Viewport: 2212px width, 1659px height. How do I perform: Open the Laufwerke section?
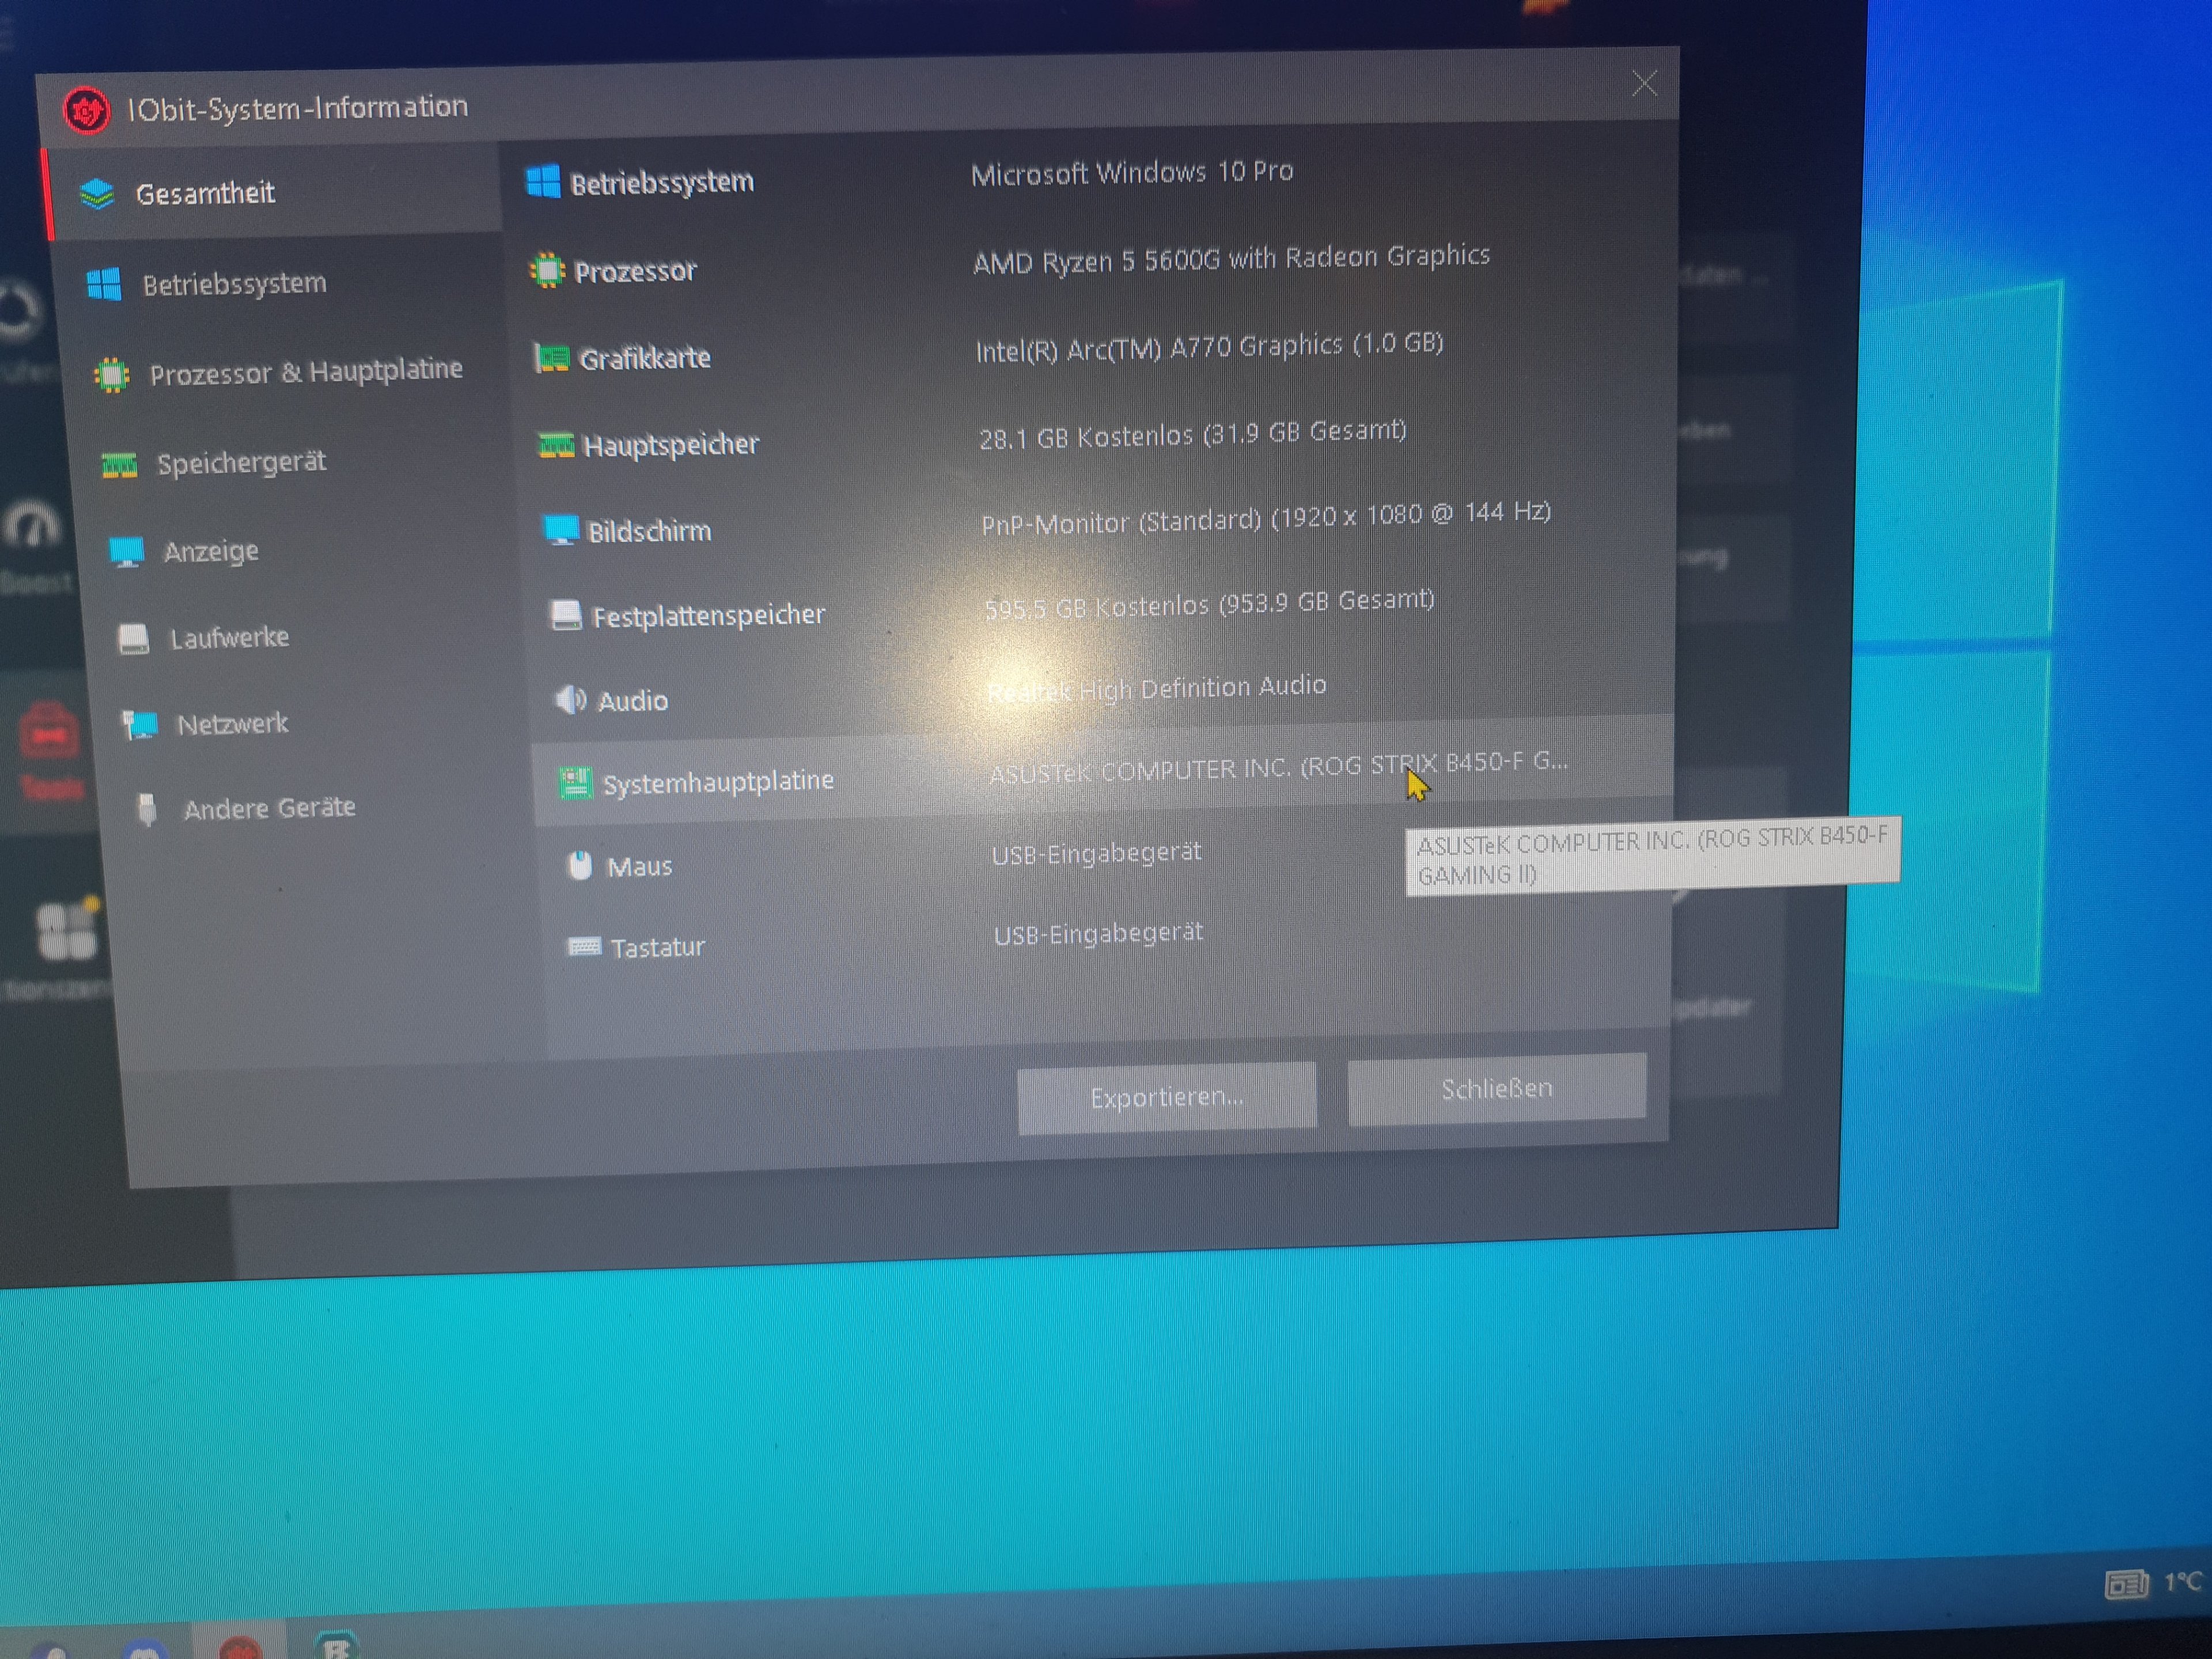click(229, 637)
